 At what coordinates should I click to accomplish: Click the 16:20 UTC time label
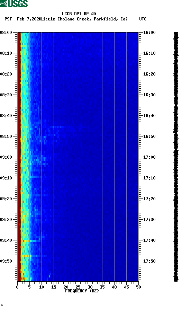point(149,74)
